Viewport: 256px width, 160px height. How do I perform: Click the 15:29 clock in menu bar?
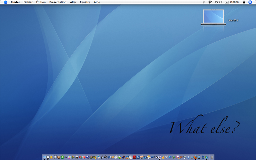point(218,2)
